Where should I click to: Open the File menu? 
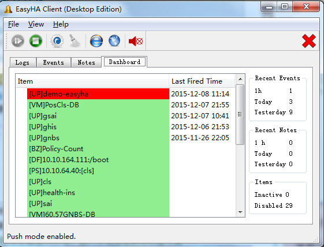[x=13, y=24]
